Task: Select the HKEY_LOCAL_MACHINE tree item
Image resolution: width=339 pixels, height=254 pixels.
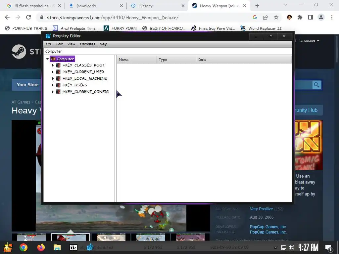Action: pyautogui.click(x=84, y=78)
